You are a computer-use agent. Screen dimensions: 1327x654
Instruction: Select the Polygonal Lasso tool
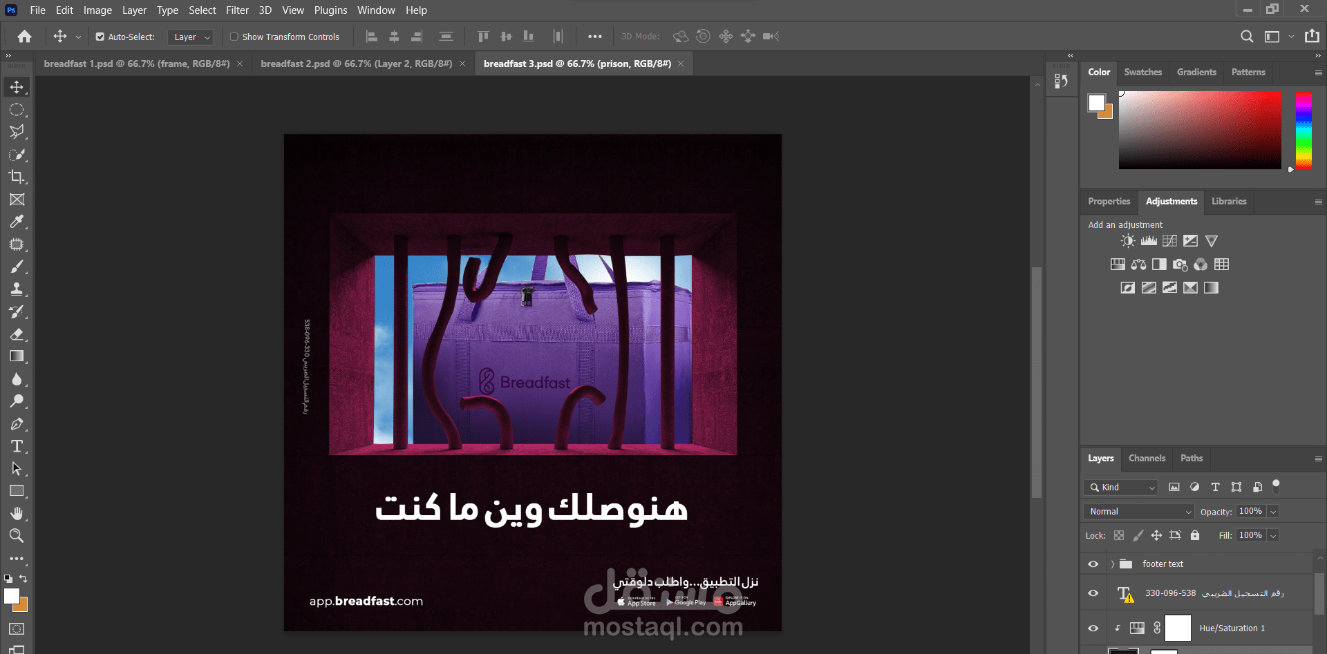coord(17,132)
